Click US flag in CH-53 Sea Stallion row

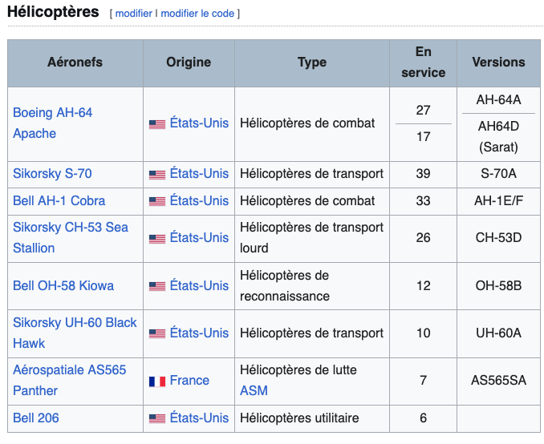157,239
